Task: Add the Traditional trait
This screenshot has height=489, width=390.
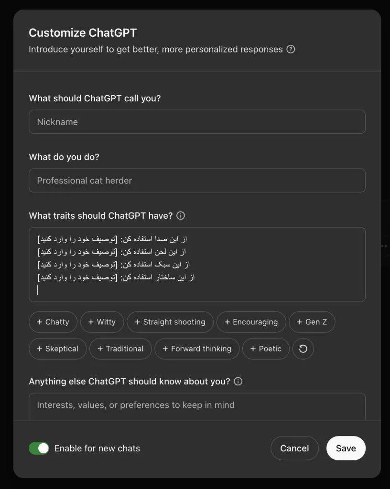Action: (x=120, y=349)
